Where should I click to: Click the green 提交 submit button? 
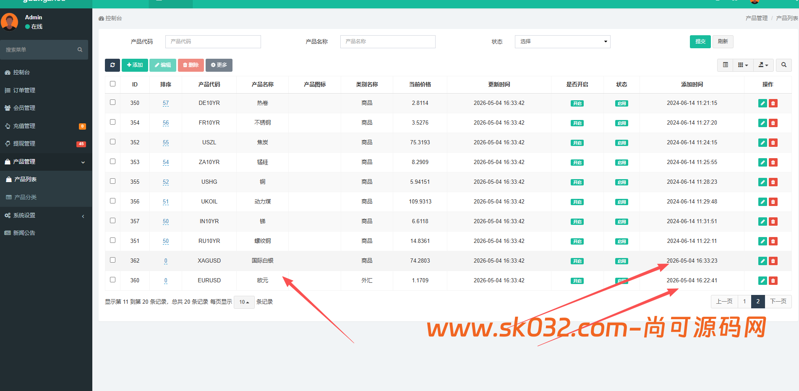point(700,42)
